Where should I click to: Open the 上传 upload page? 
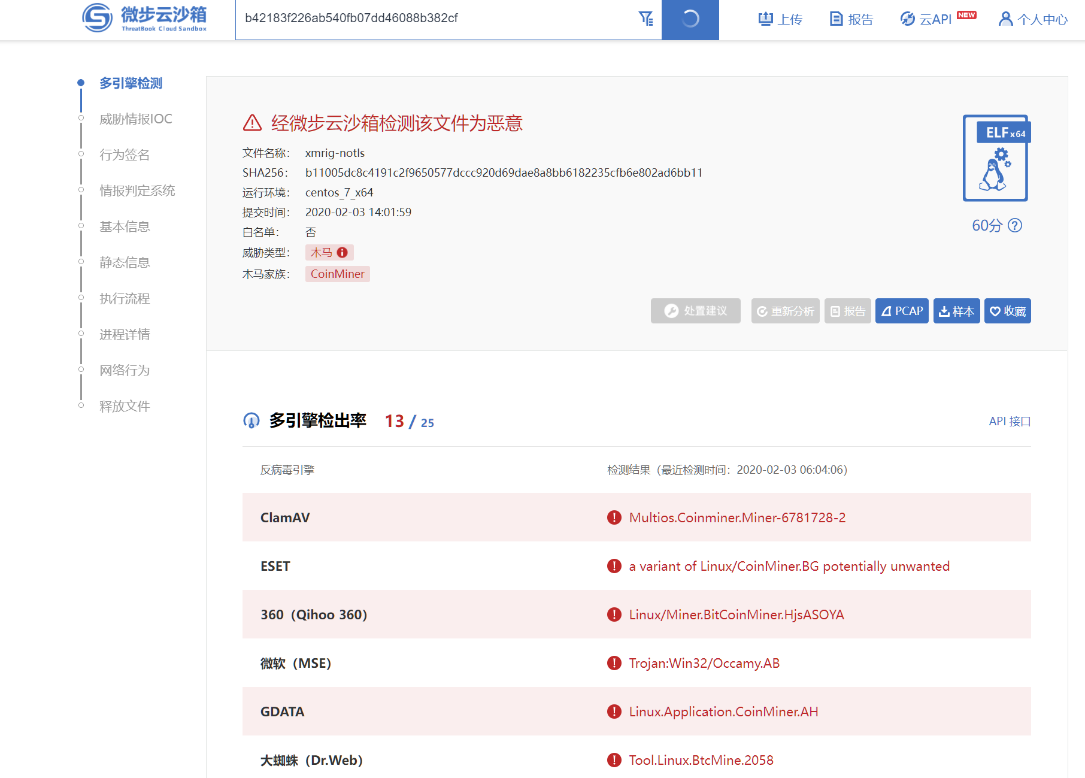[x=780, y=19]
